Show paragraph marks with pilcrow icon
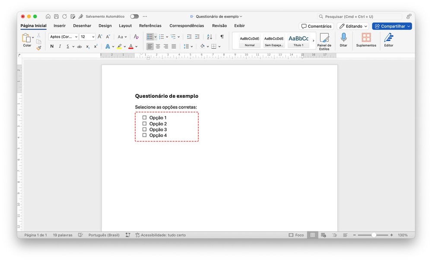 tap(222, 37)
